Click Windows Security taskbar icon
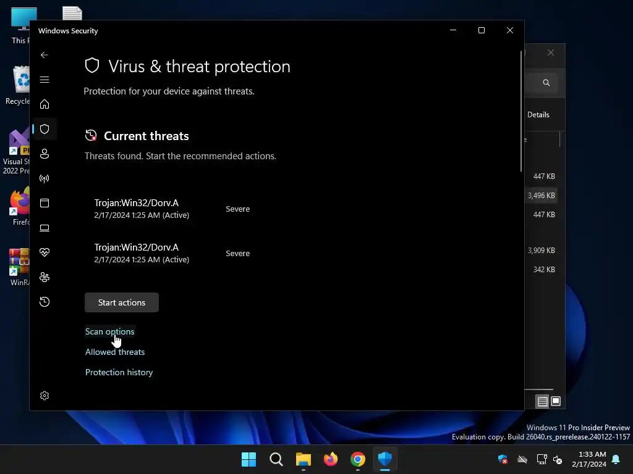Viewport: 633px width, 474px height. 384,459
